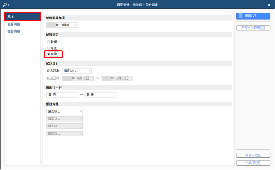Select the 新規 radio button
This screenshot has height=170, width=275.
(48, 42)
